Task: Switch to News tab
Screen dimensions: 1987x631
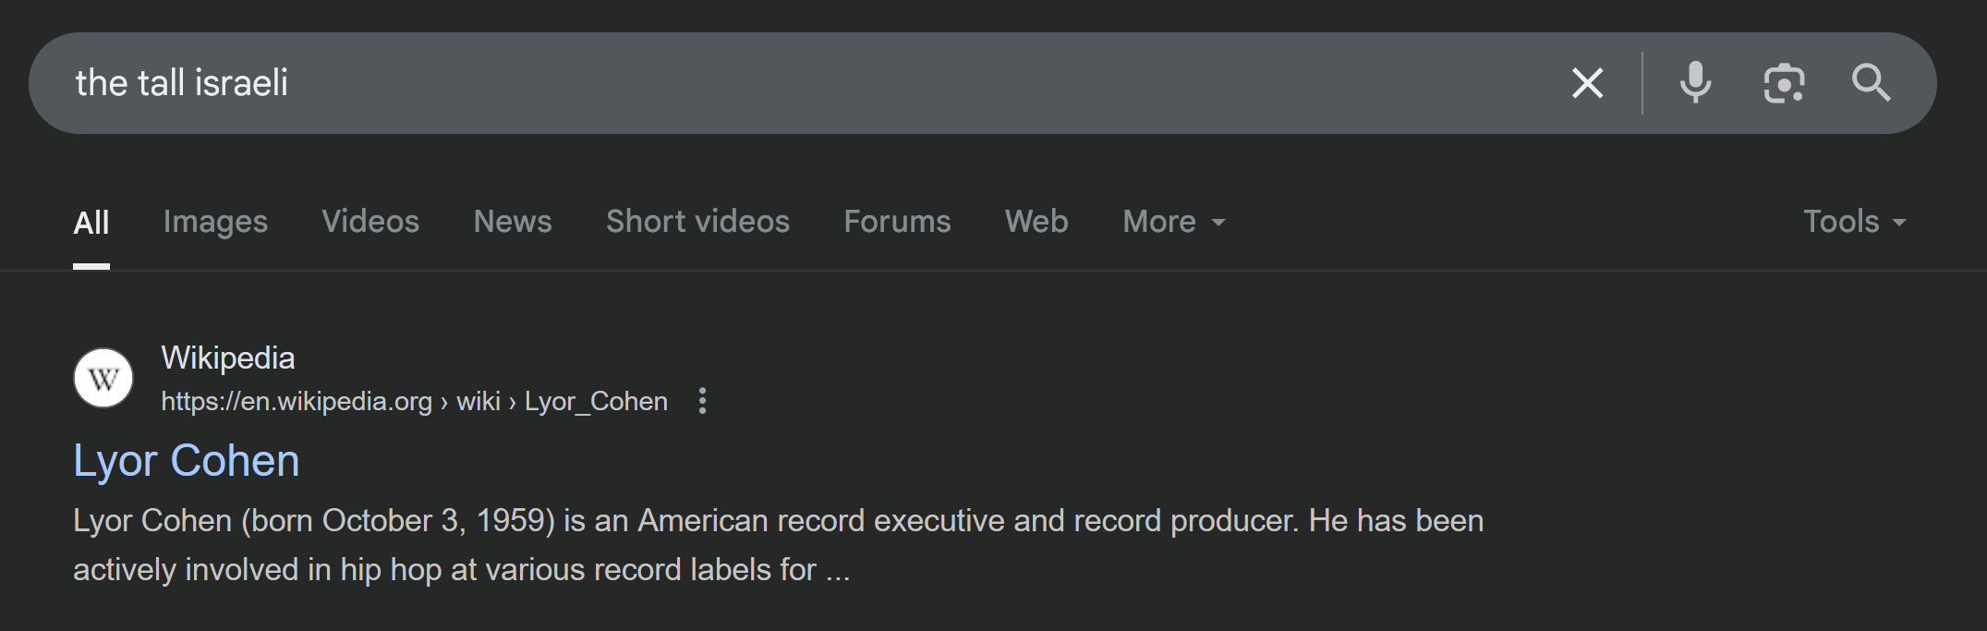Action: 513,222
